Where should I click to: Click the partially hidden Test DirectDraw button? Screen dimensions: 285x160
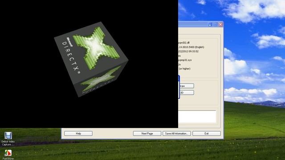pos(186,86)
